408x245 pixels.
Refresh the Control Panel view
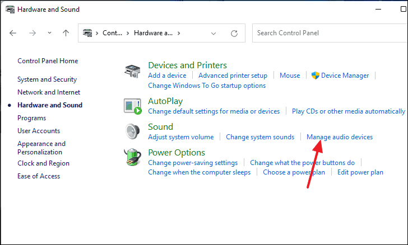[x=234, y=33]
